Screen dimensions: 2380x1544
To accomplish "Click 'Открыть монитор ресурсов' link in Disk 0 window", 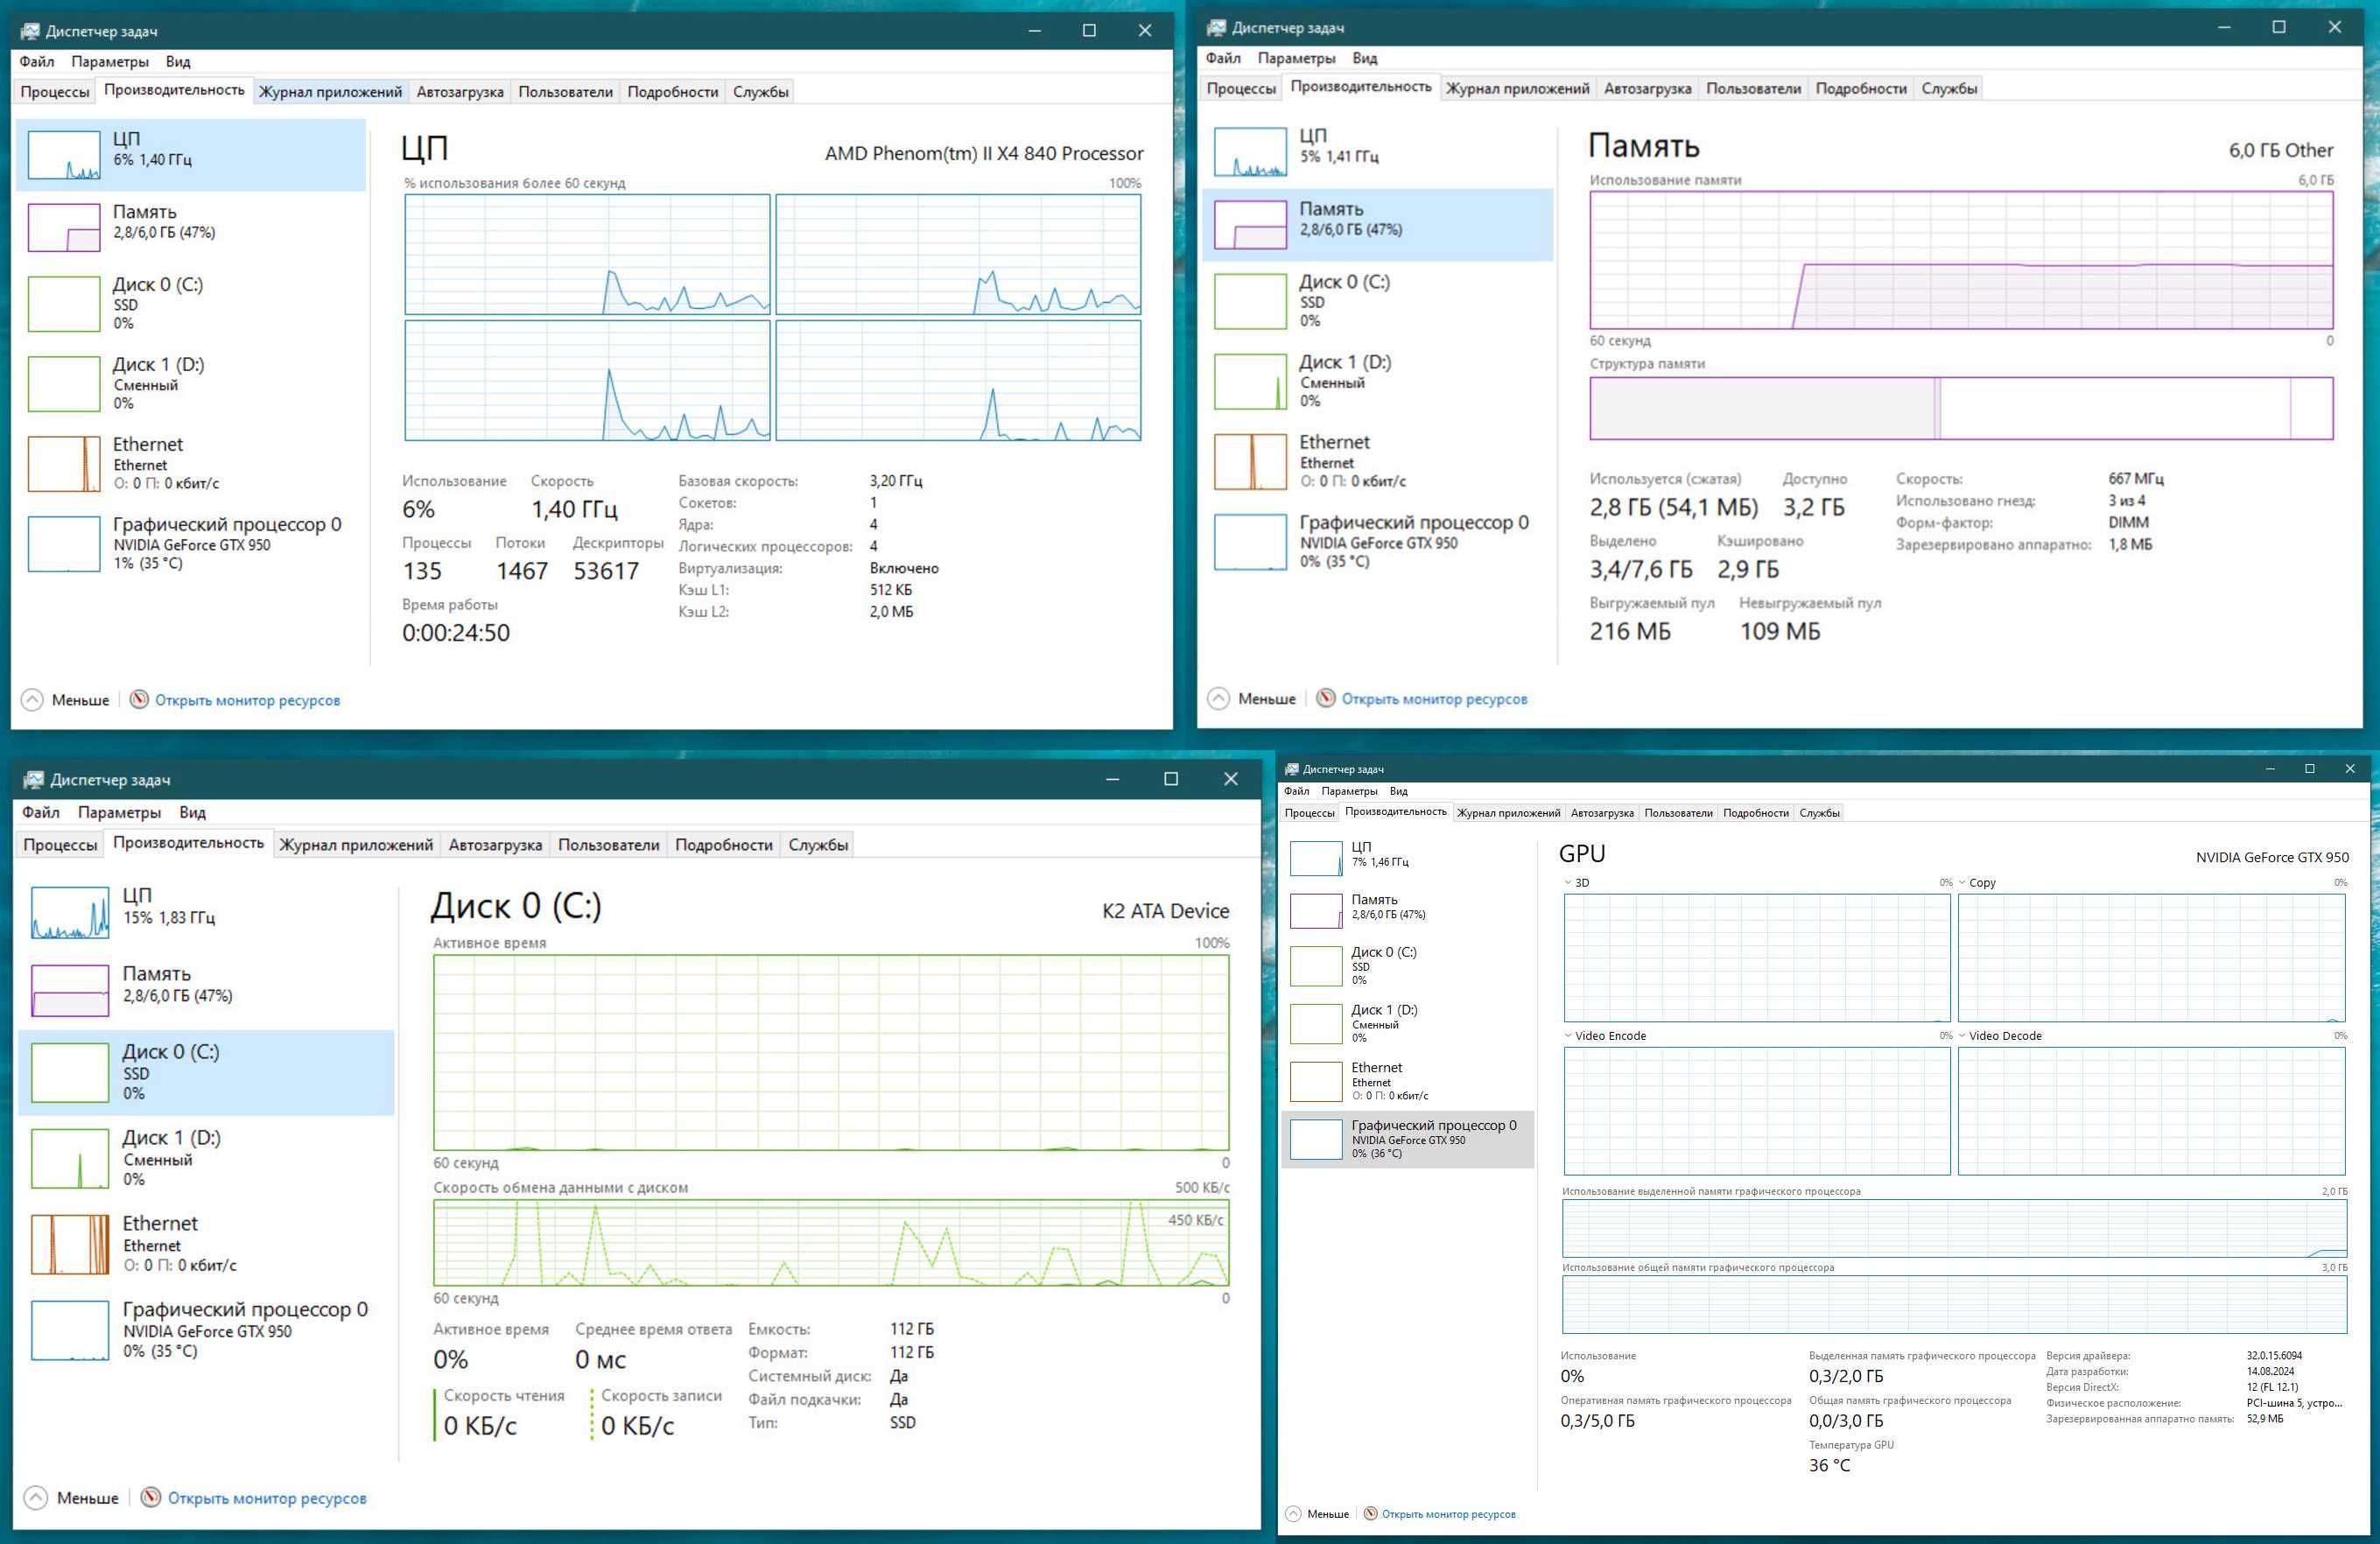I will [x=267, y=1498].
